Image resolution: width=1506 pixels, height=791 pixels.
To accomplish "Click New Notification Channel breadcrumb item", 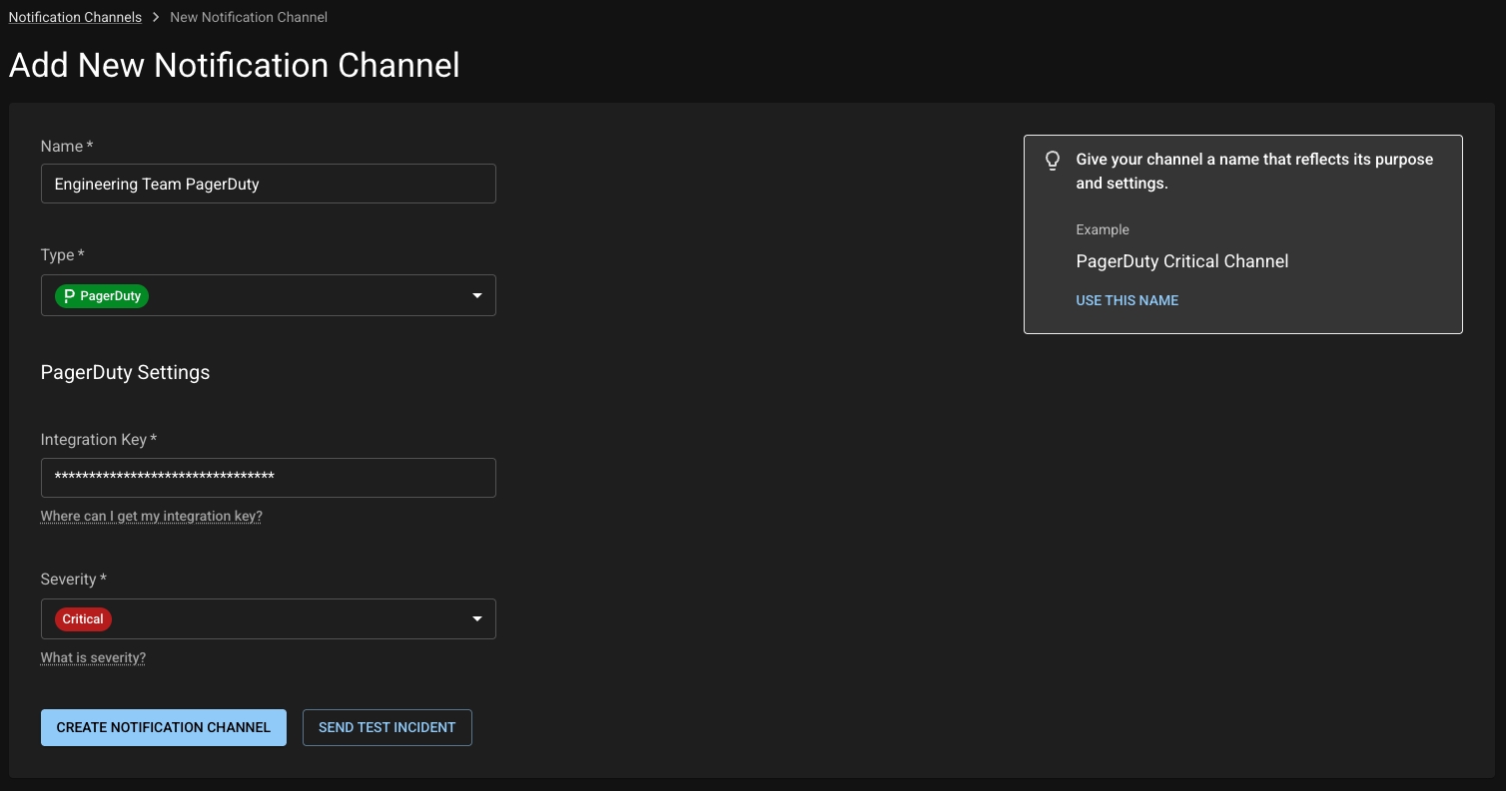I will pyautogui.click(x=249, y=17).
